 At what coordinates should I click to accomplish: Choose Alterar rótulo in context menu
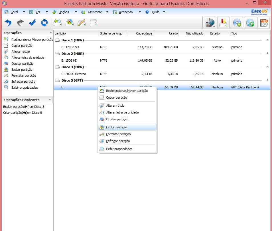tap(127, 106)
